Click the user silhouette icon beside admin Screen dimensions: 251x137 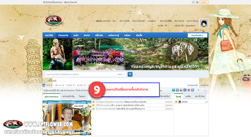click(94, 21)
